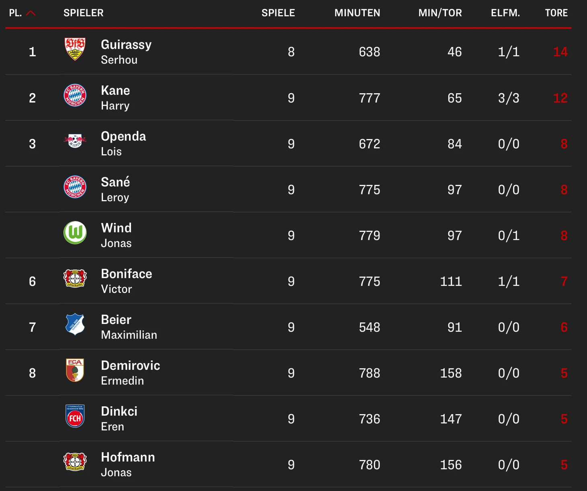The width and height of the screenshot is (587, 491).
Task: Click the Bayern München logo next to Sané
Action: 75,187
